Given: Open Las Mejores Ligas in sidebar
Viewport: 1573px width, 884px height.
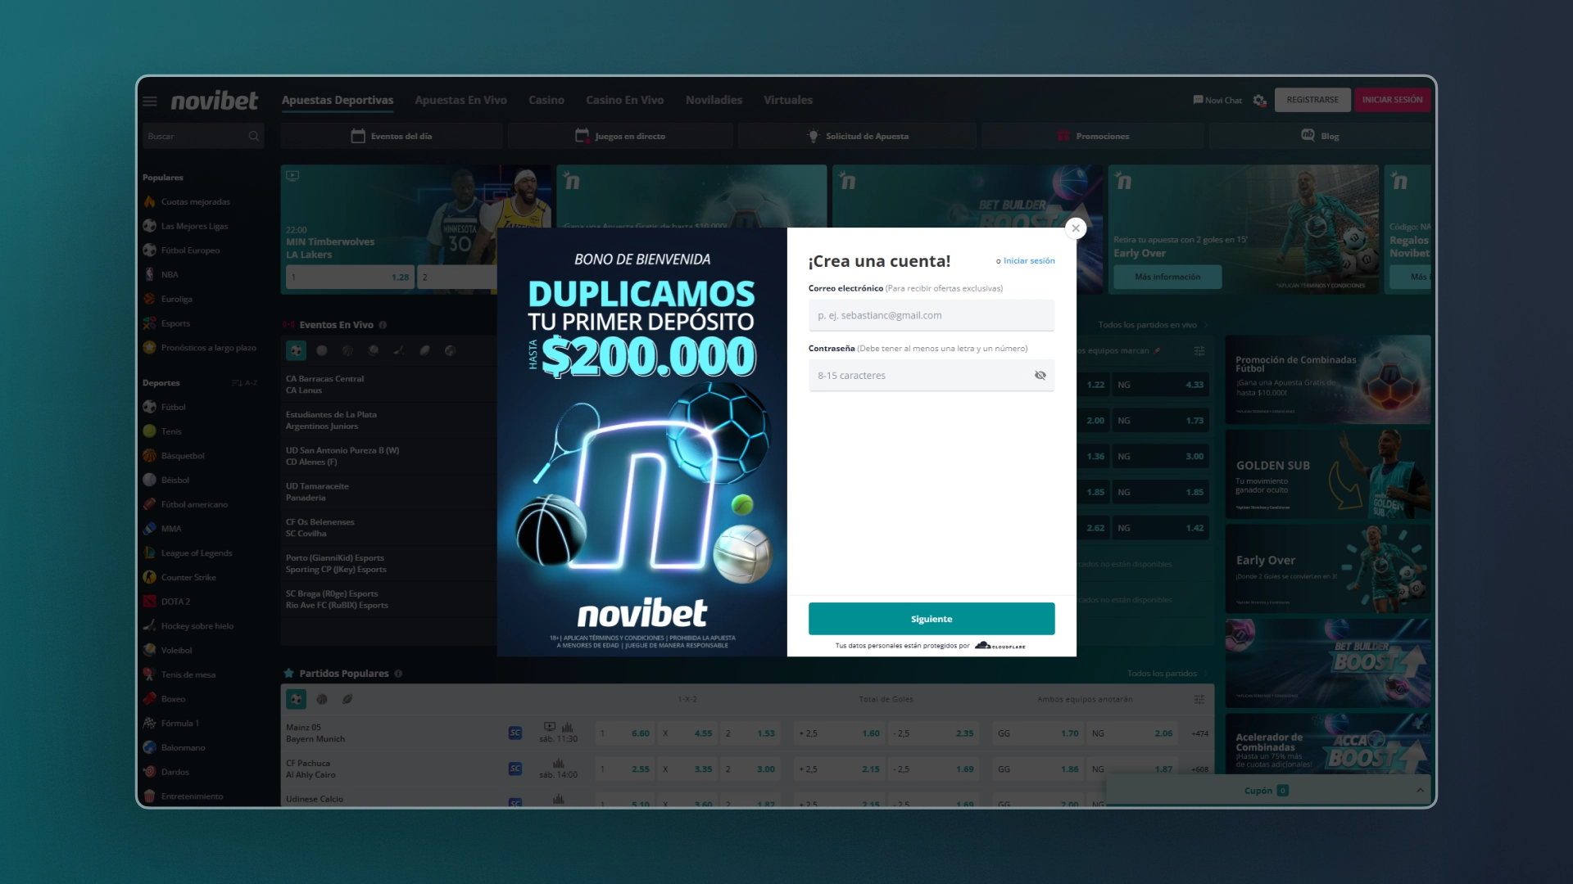Looking at the screenshot, I should click(195, 226).
